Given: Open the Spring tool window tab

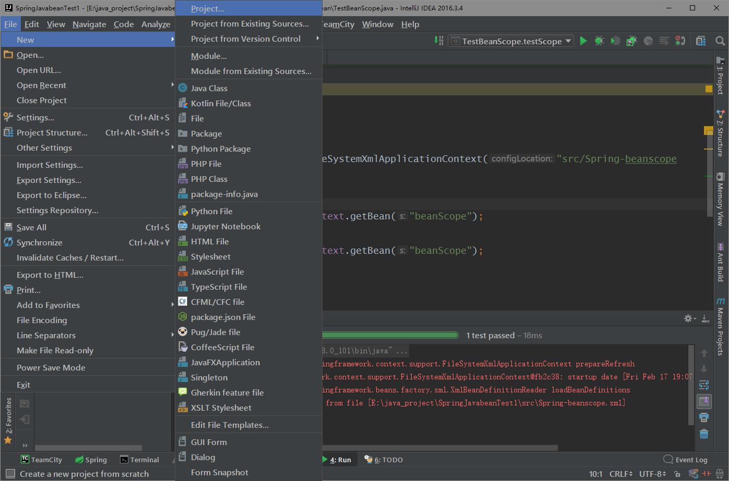Looking at the screenshot, I should tap(91, 460).
